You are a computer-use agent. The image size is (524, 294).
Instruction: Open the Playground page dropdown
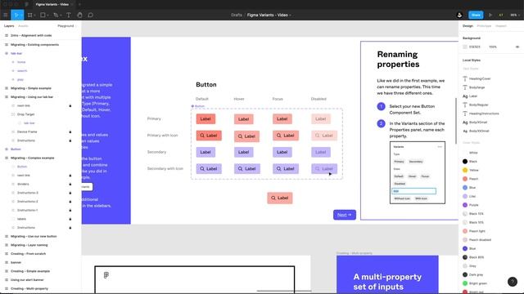click(67, 25)
